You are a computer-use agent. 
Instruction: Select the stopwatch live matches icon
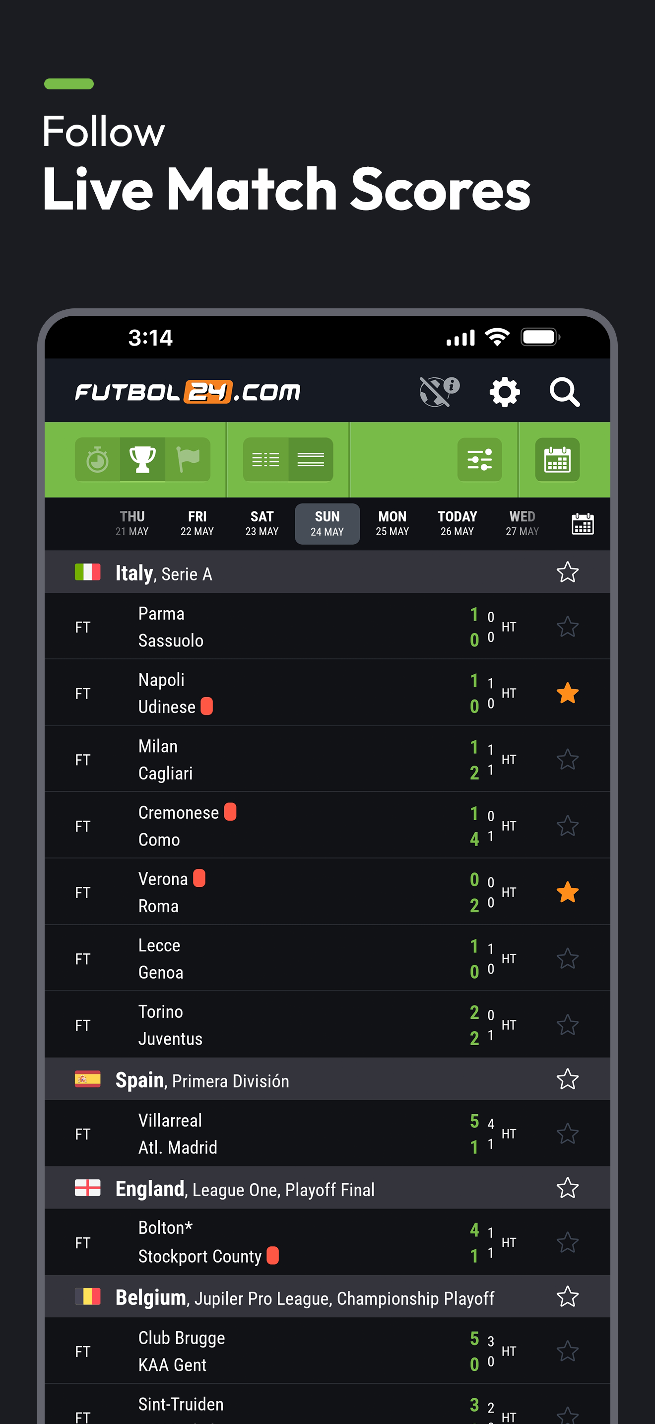pos(98,459)
